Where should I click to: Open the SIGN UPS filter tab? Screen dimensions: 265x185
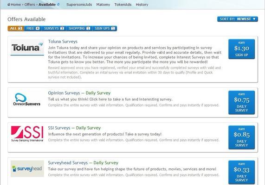click(104, 28)
